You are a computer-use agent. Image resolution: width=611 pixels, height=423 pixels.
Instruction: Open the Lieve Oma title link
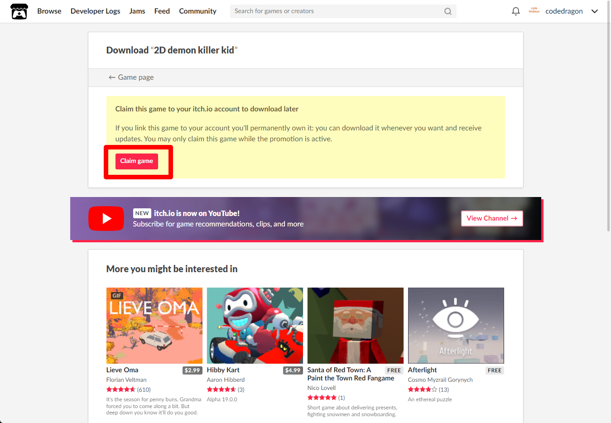[x=122, y=370]
